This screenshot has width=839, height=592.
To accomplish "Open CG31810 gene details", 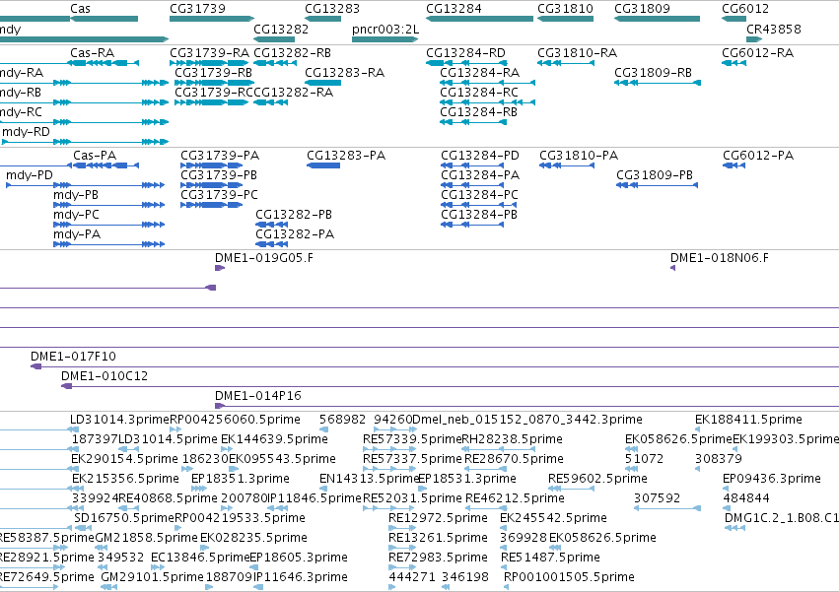I will click(565, 19).
